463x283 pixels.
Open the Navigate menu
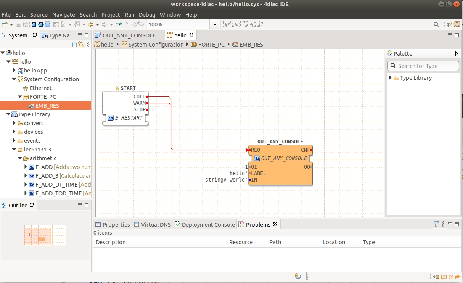click(x=64, y=15)
